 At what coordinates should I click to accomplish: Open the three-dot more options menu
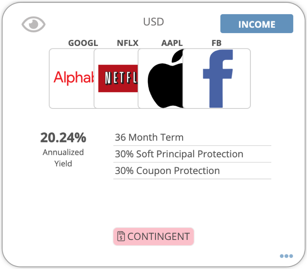pyautogui.click(x=286, y=256)
